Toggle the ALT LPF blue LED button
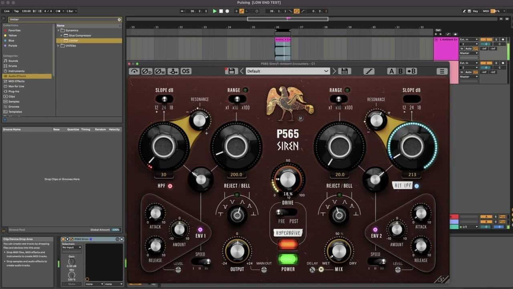Screen dimensions: 513x289 417,186
